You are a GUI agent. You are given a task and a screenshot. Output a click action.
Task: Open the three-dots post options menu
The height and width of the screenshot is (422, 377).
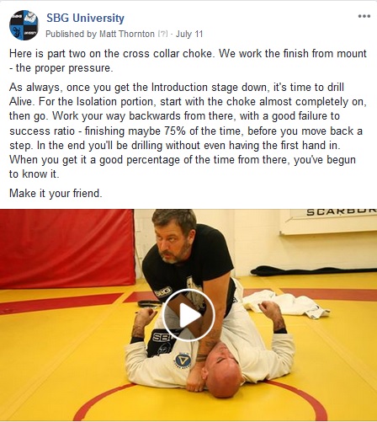[364, 16]
